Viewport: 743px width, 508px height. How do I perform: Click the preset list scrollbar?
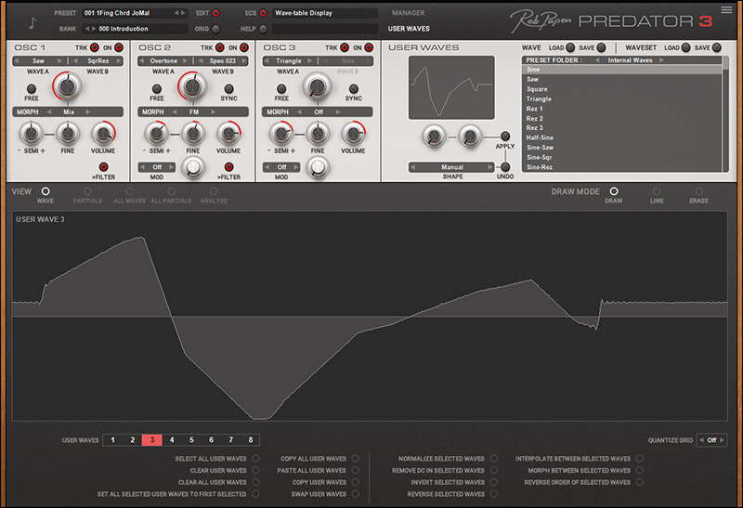coord(725,113)
